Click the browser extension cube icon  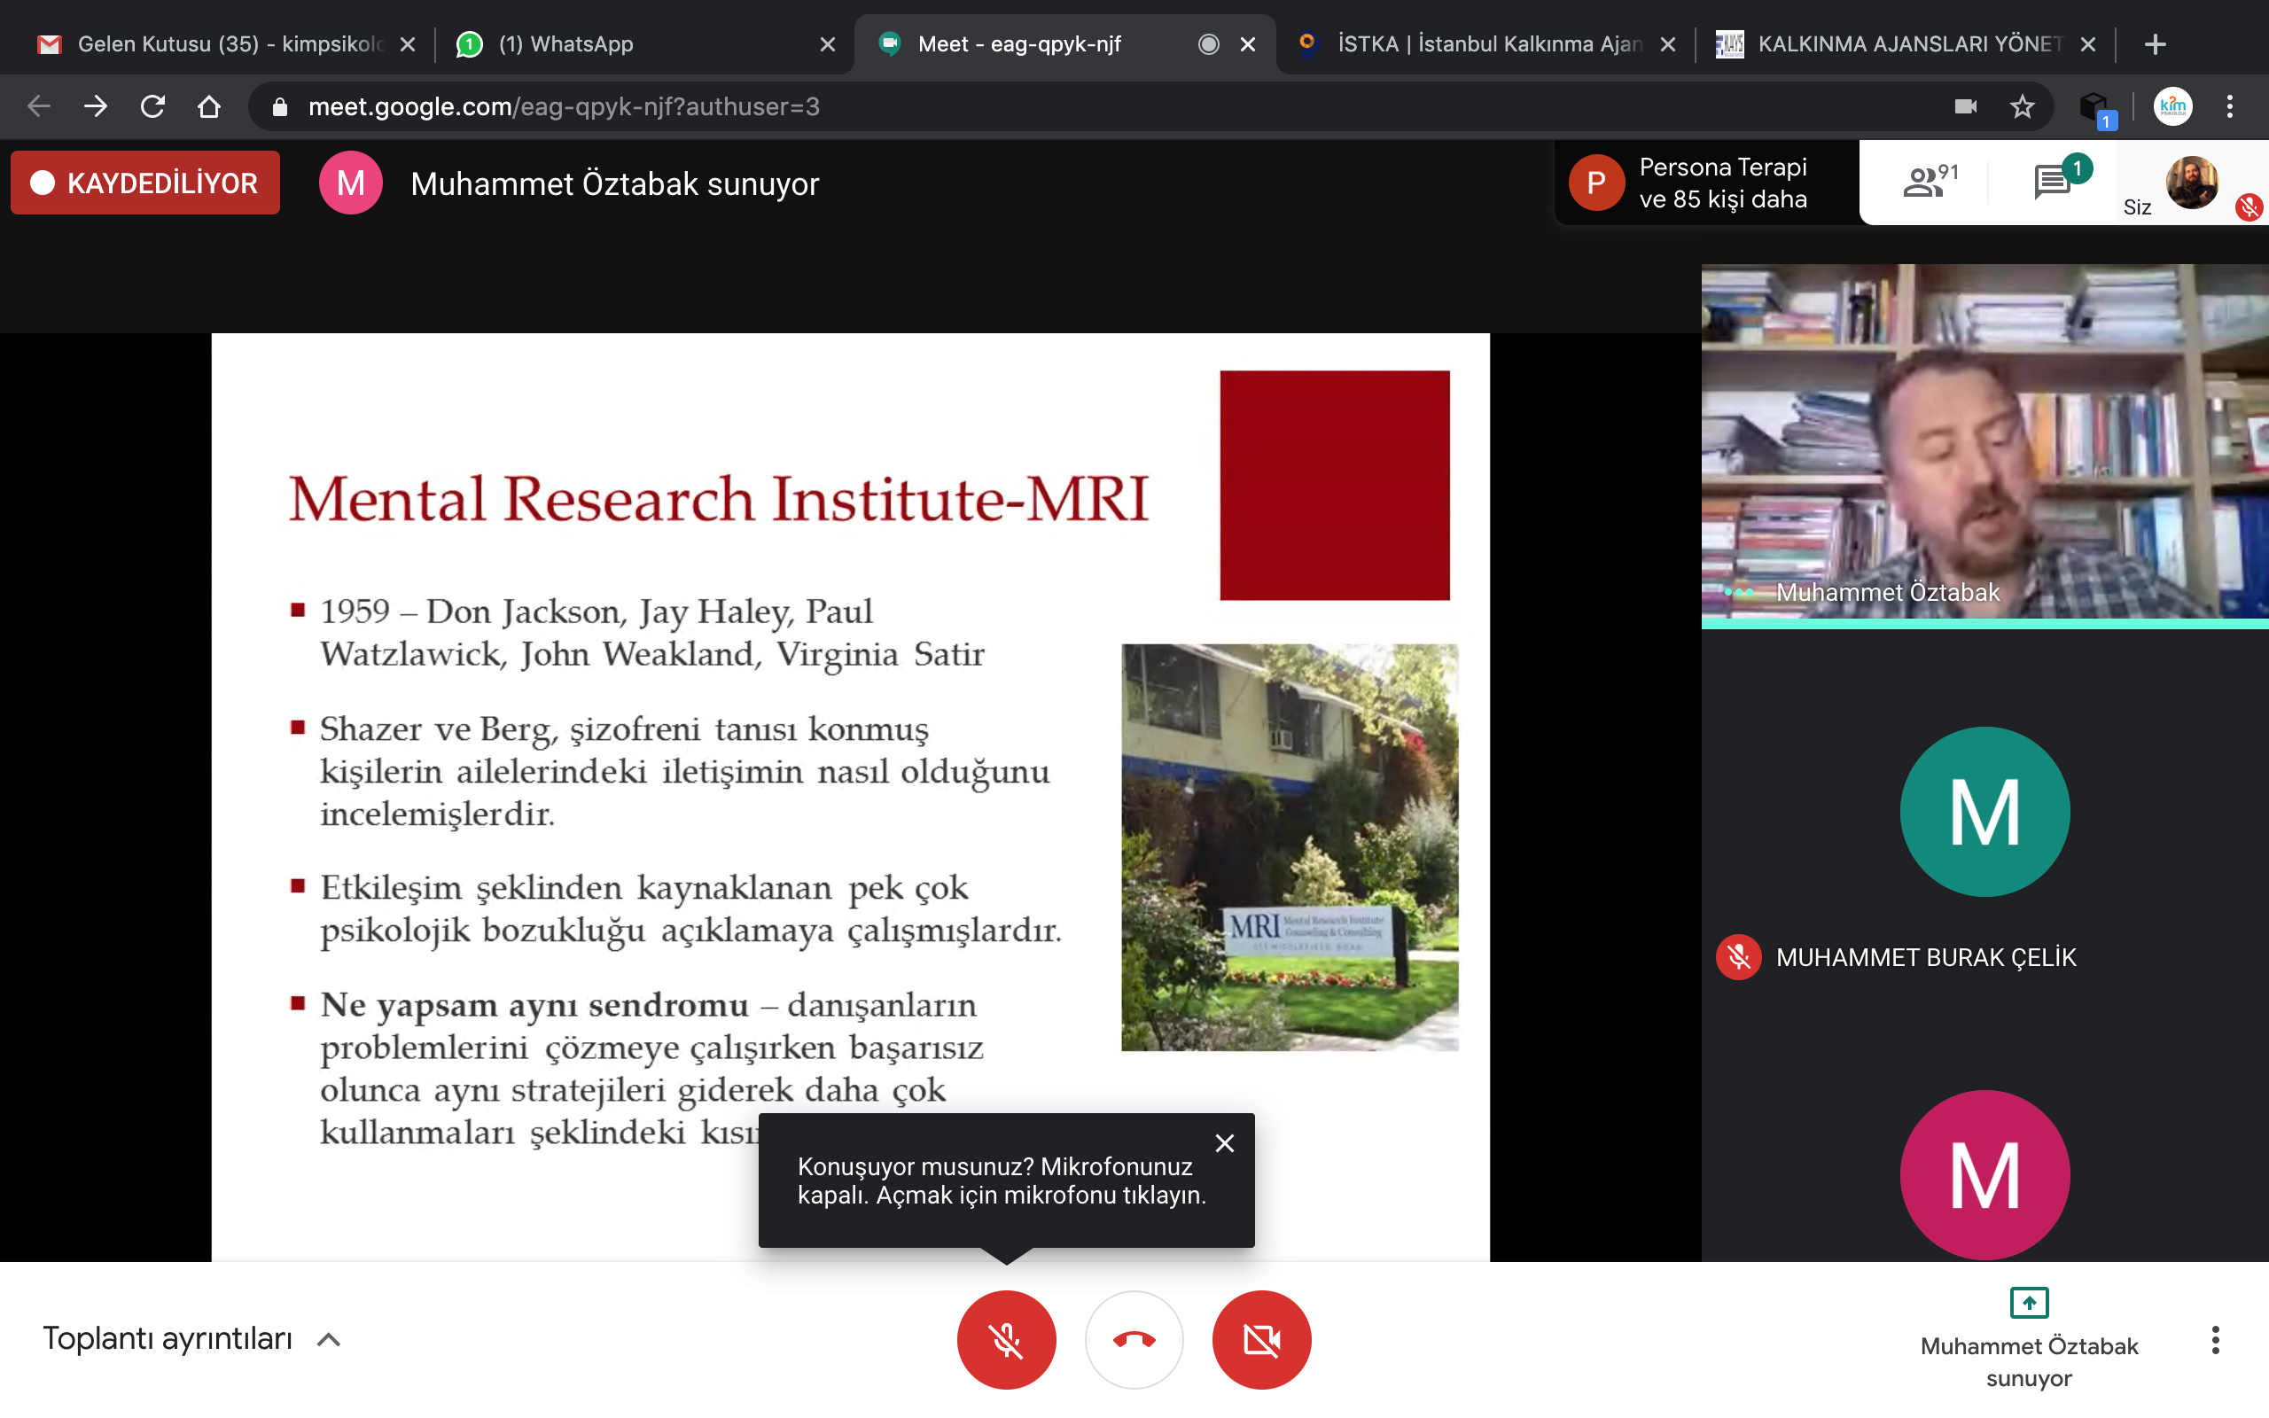2093,107
